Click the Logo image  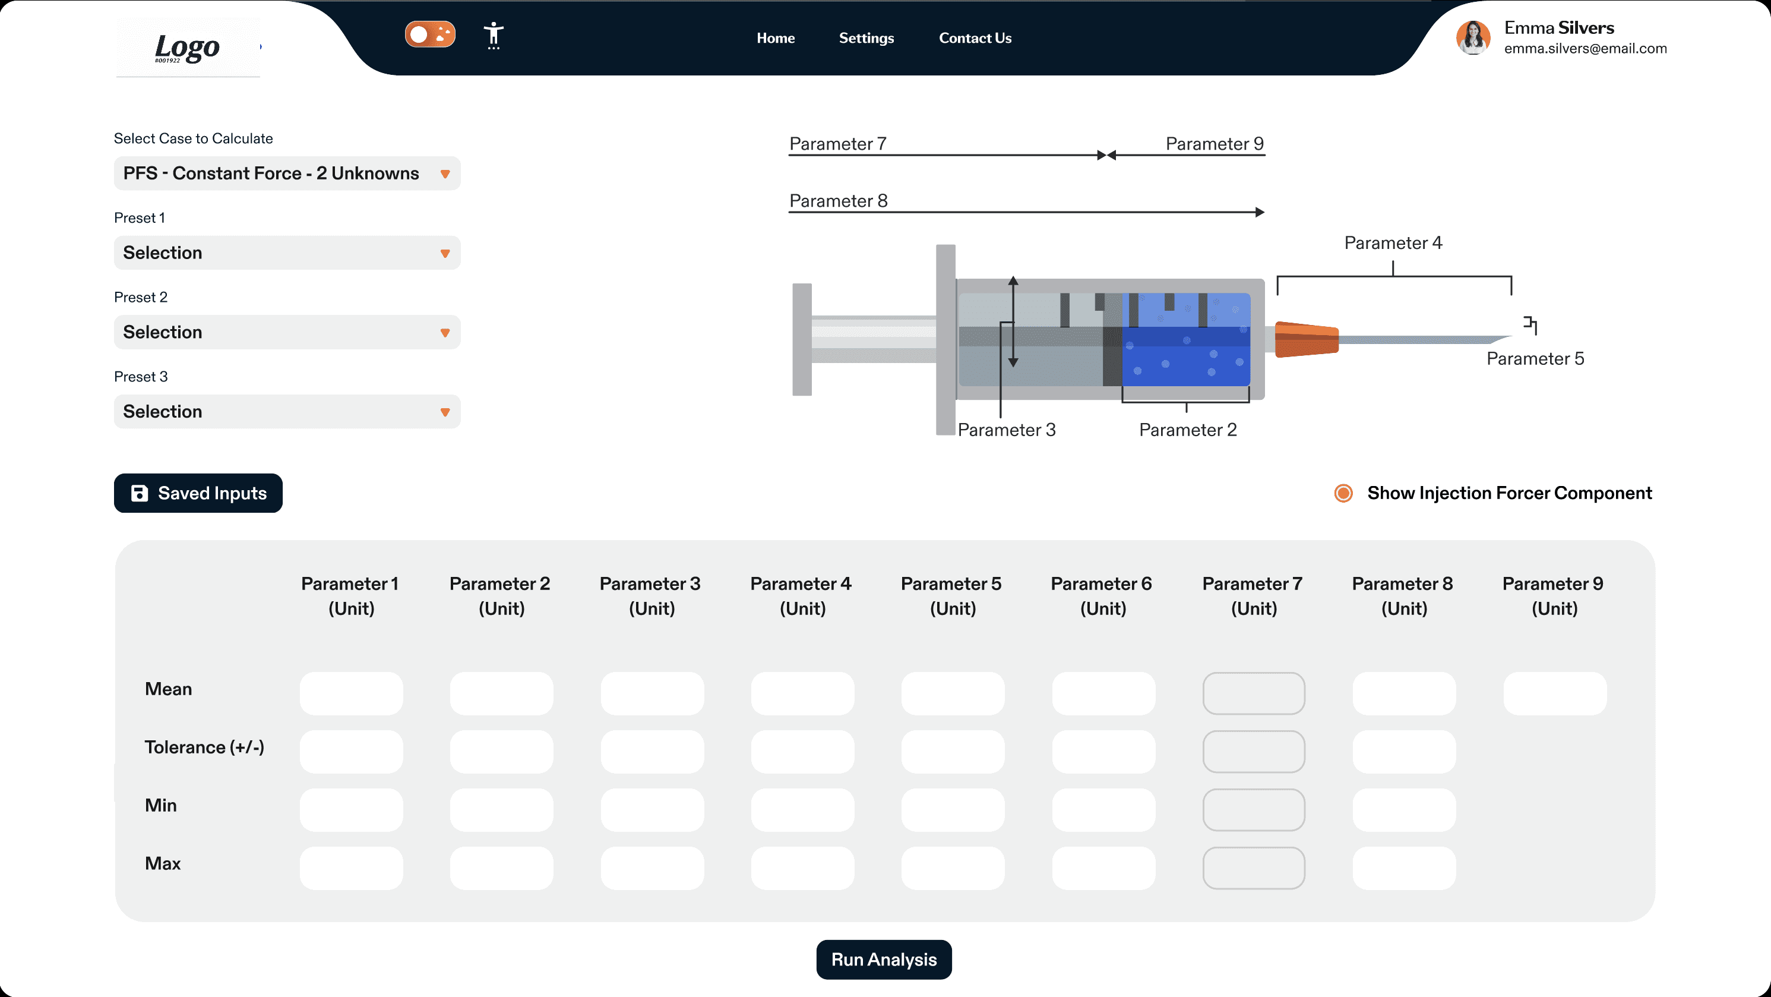[187, 48]
